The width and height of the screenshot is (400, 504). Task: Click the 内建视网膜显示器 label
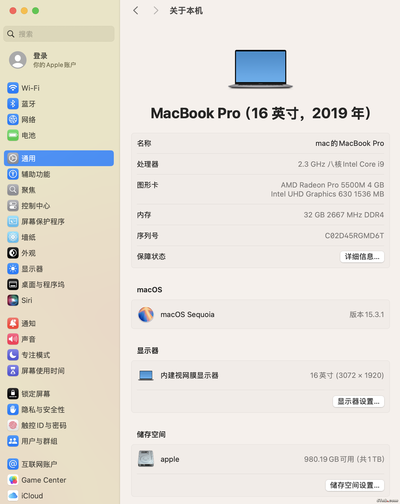click(x=190, y=375)
